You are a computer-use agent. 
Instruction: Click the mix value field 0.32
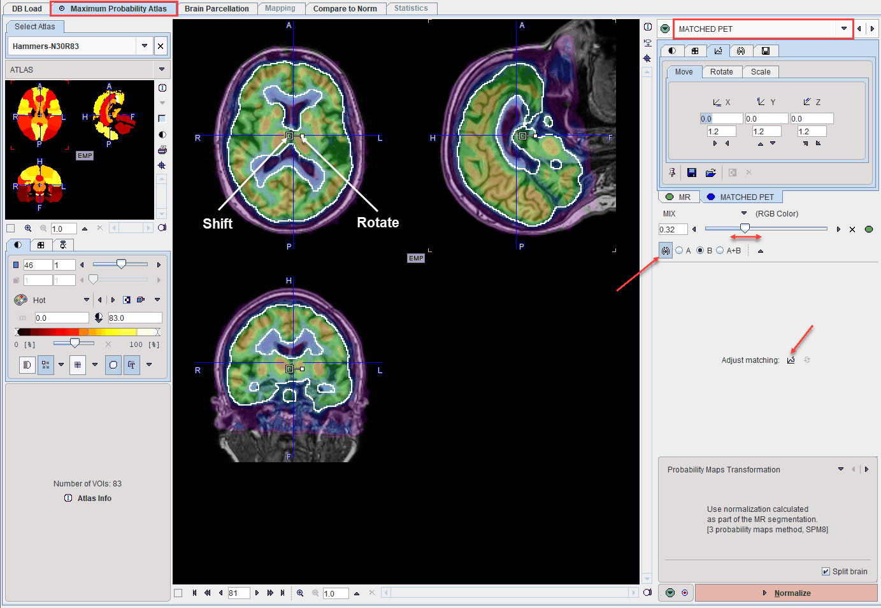click(673, 229)
